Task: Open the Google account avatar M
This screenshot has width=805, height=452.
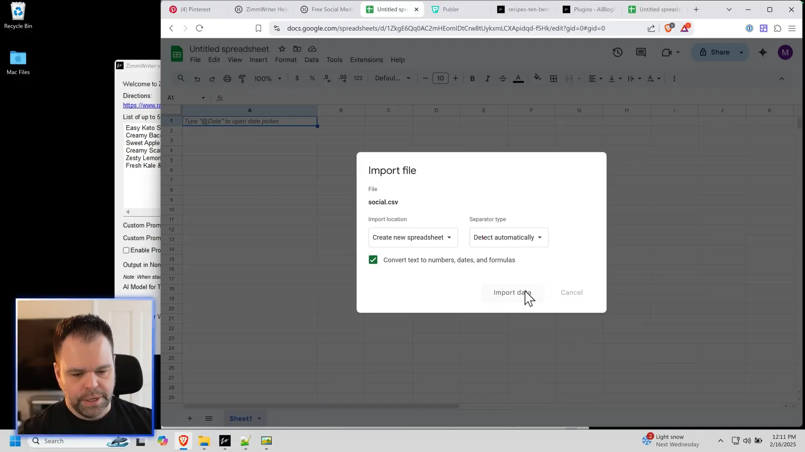Action: click(x=785, y=52)
